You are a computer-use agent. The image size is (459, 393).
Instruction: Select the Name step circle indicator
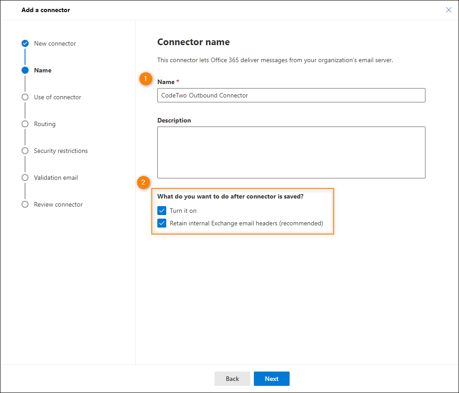[25, 70]
